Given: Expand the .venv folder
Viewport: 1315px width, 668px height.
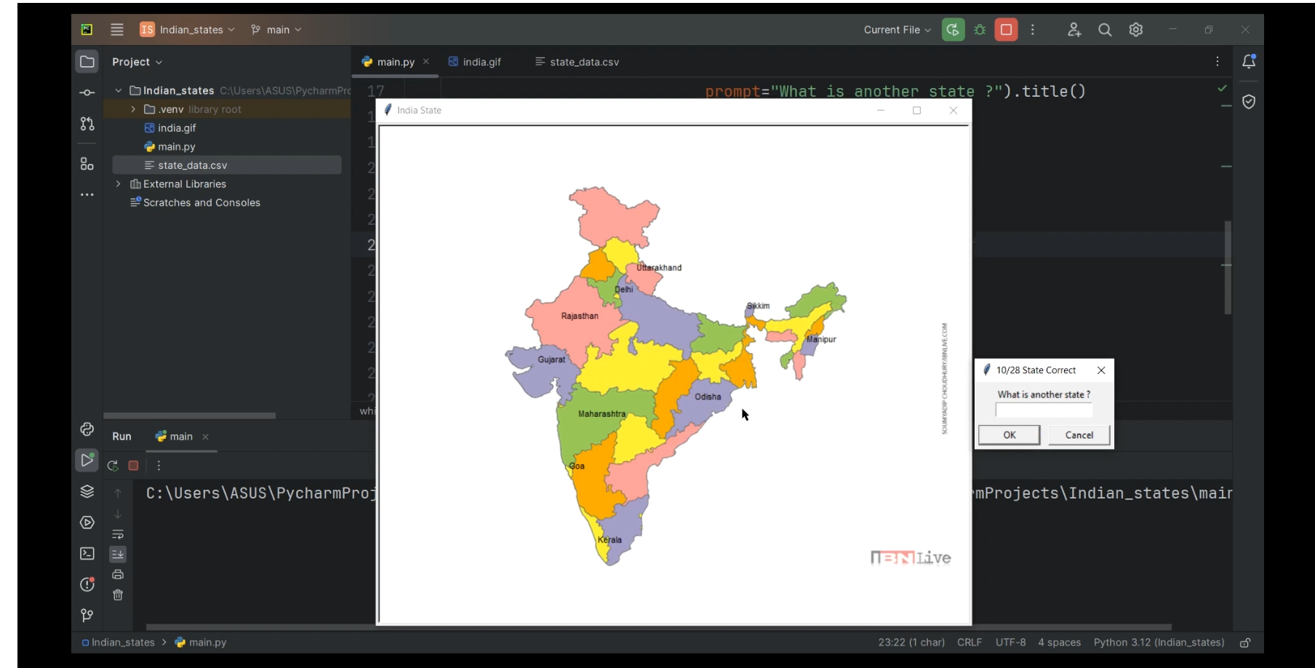Looking at the screenshot, I should point(133,109).
